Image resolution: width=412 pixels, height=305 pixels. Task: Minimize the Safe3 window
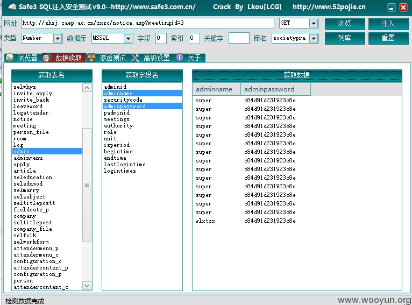click(x=391, y=8)
